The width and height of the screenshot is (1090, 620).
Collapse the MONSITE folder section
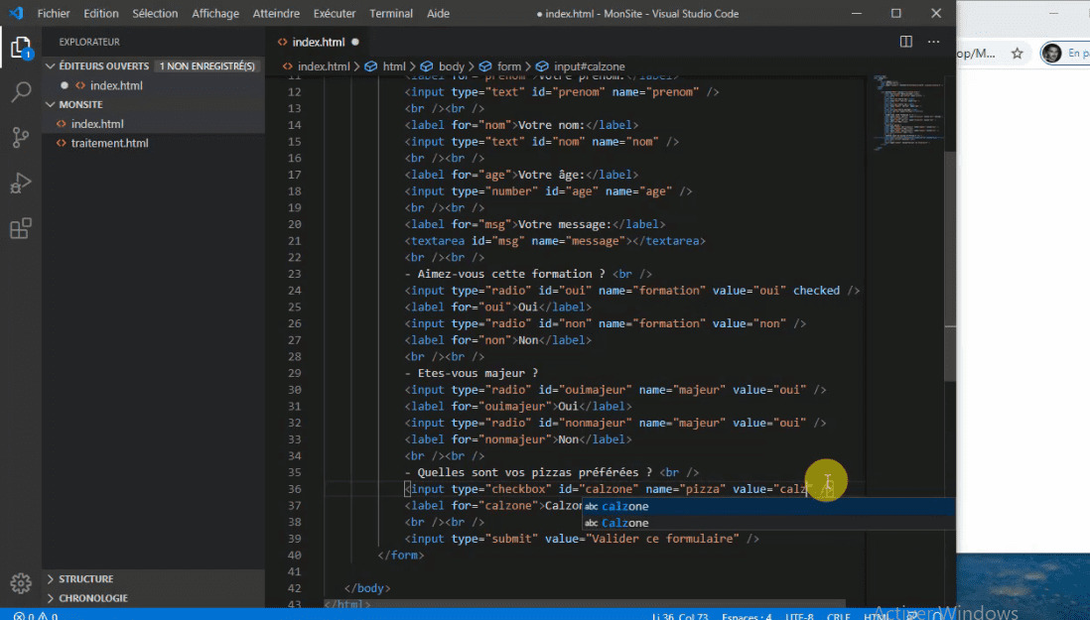(x=50, y=104)
